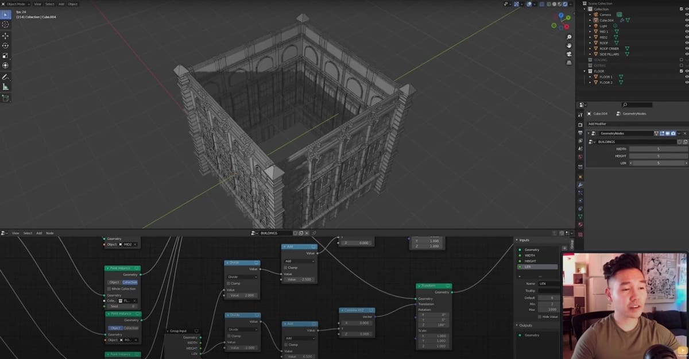This screenshot has width=689, height=359.
Task: Select the HEIGHT input in Inputs list
Action: [537, 261]
